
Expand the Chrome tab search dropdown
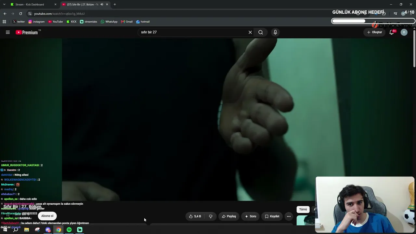click(4, 5)
